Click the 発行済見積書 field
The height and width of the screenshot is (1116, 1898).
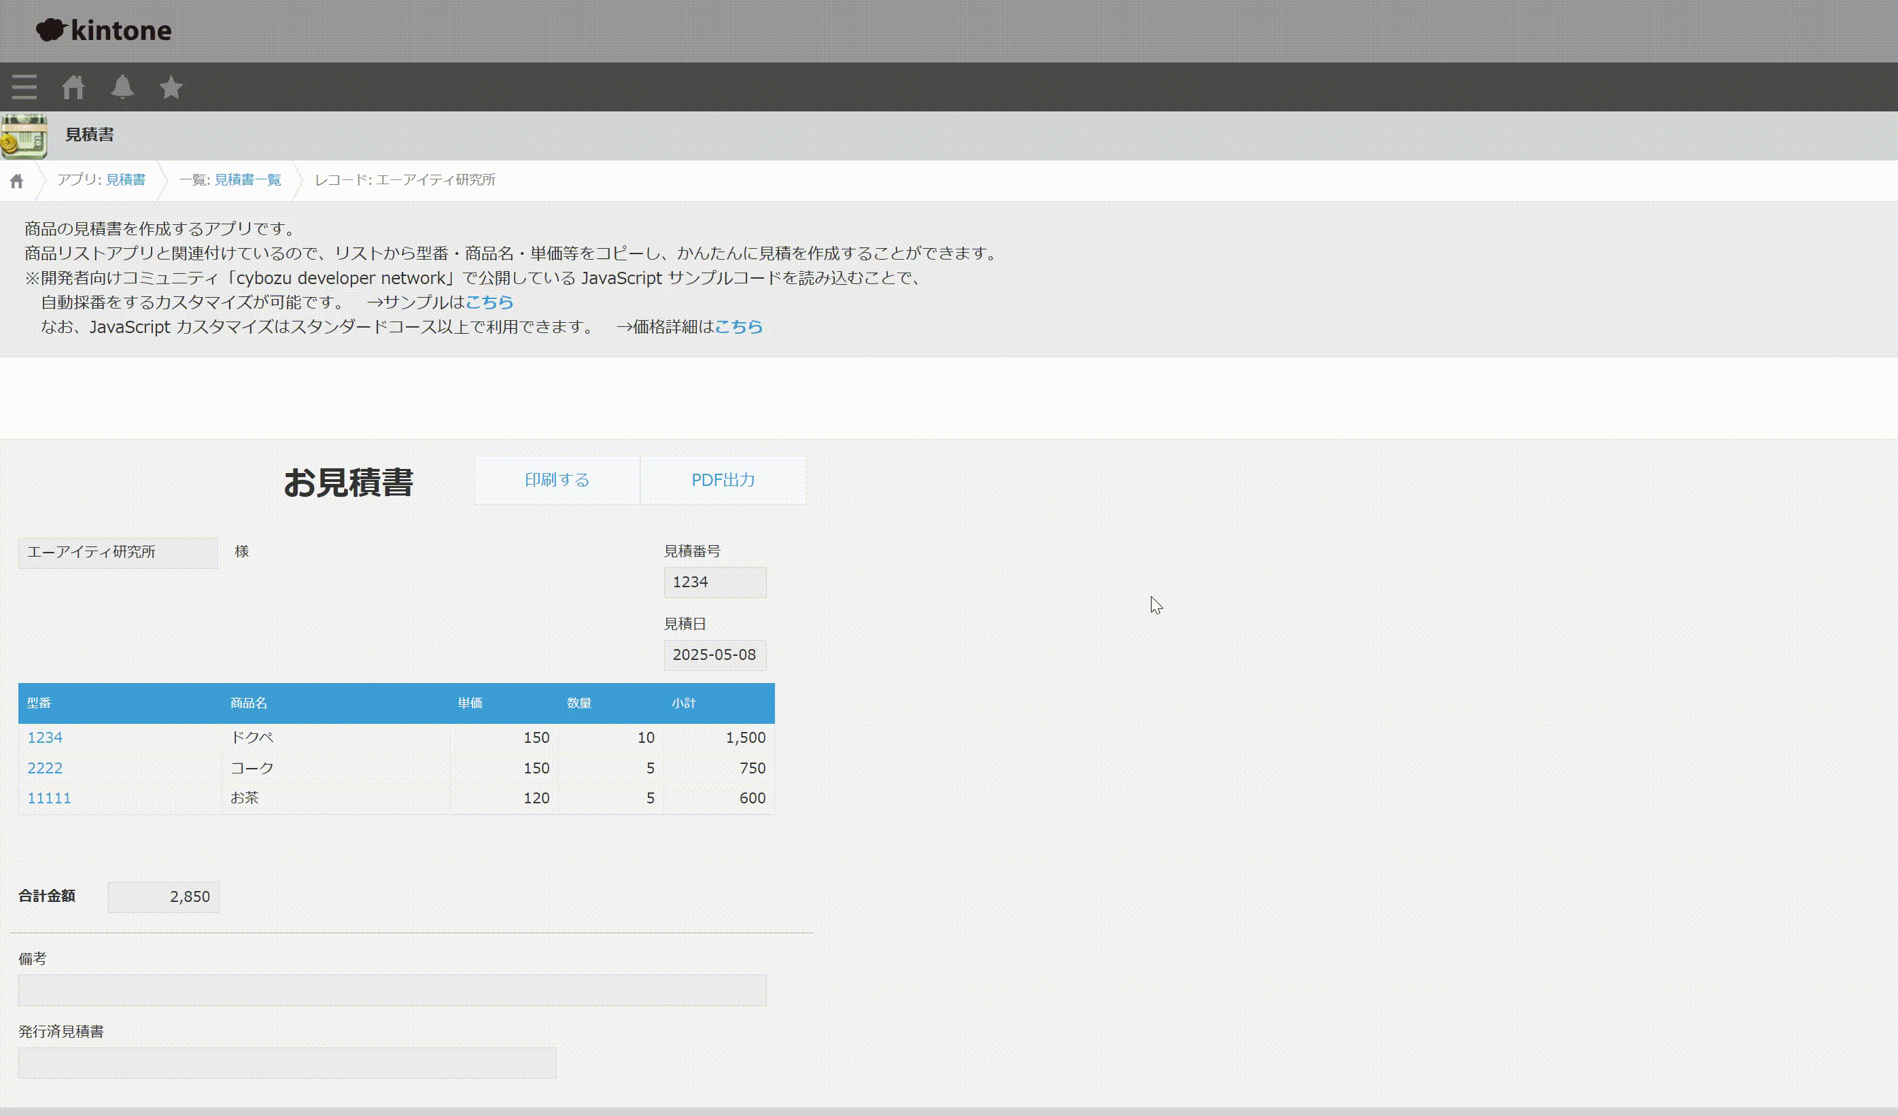click(x=287, y=1062)
